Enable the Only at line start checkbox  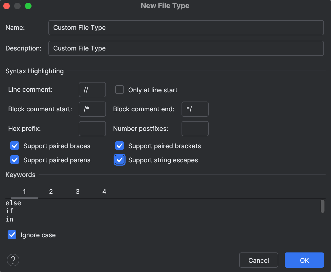(120, 90)
